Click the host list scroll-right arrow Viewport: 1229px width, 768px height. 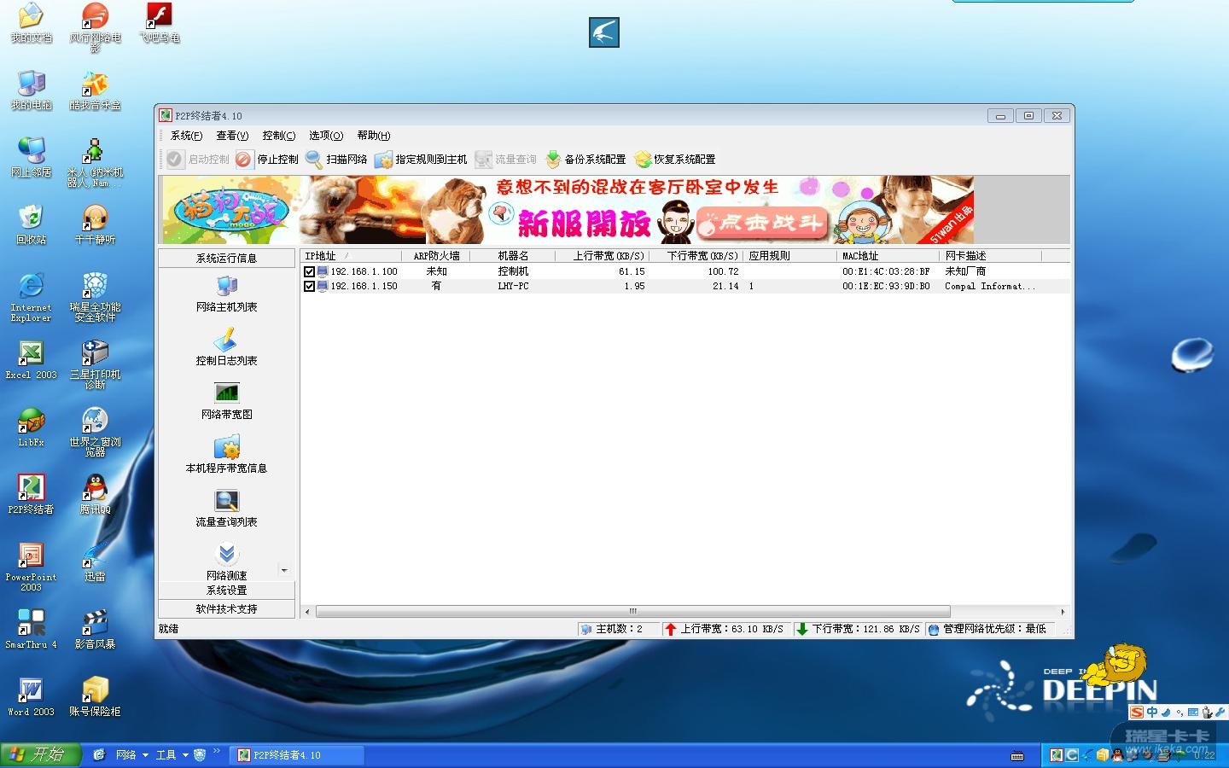pyautogui.click(x=1063, y=611)
